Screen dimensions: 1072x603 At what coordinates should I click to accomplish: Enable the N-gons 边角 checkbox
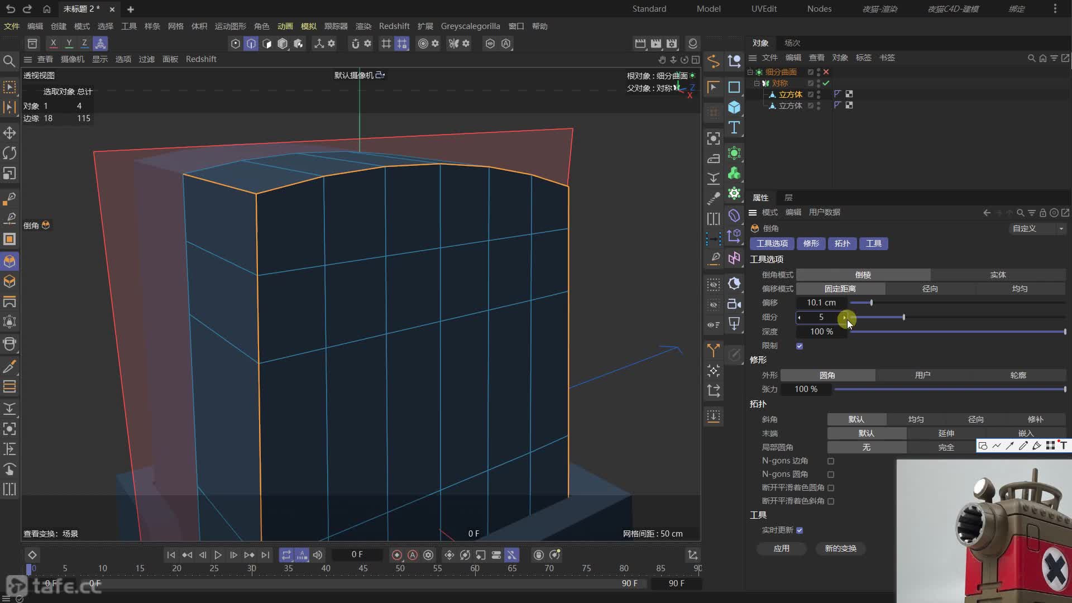(x=831, y=461)
